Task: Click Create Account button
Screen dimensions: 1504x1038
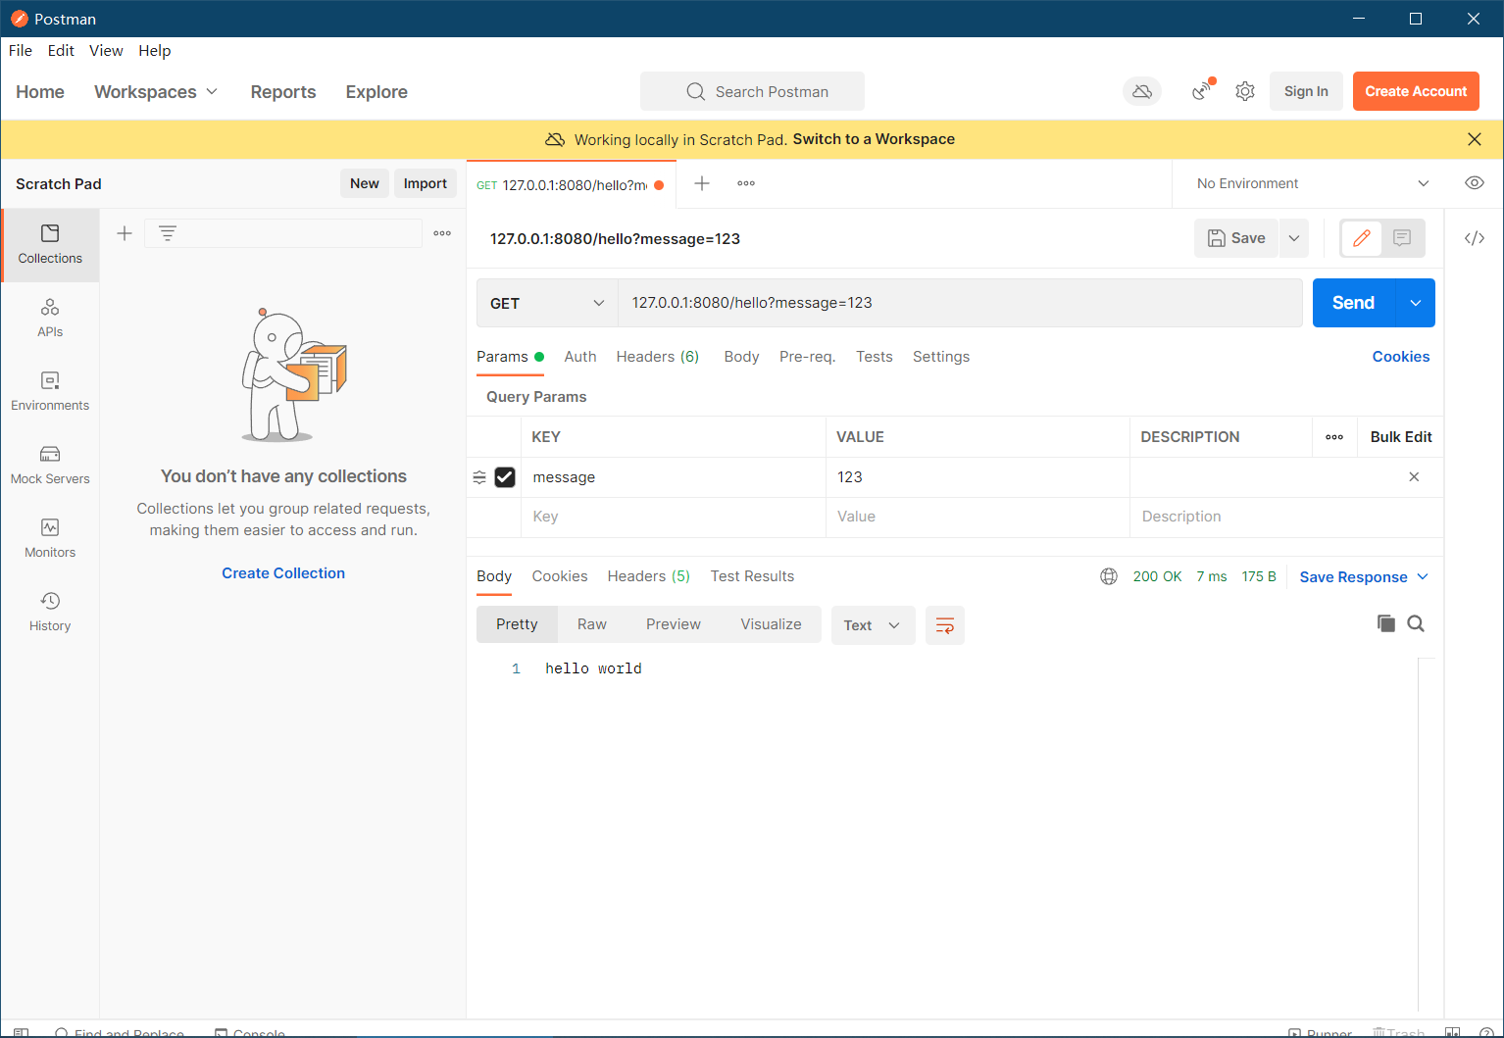Action: (1416, 91)
